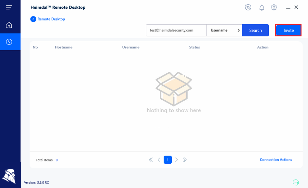Jump to the last page

click(185, 160)
